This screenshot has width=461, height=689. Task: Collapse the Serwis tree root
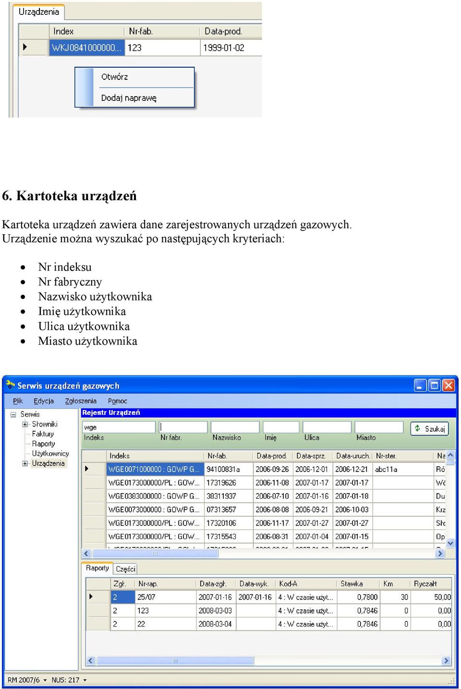(13, 414)
